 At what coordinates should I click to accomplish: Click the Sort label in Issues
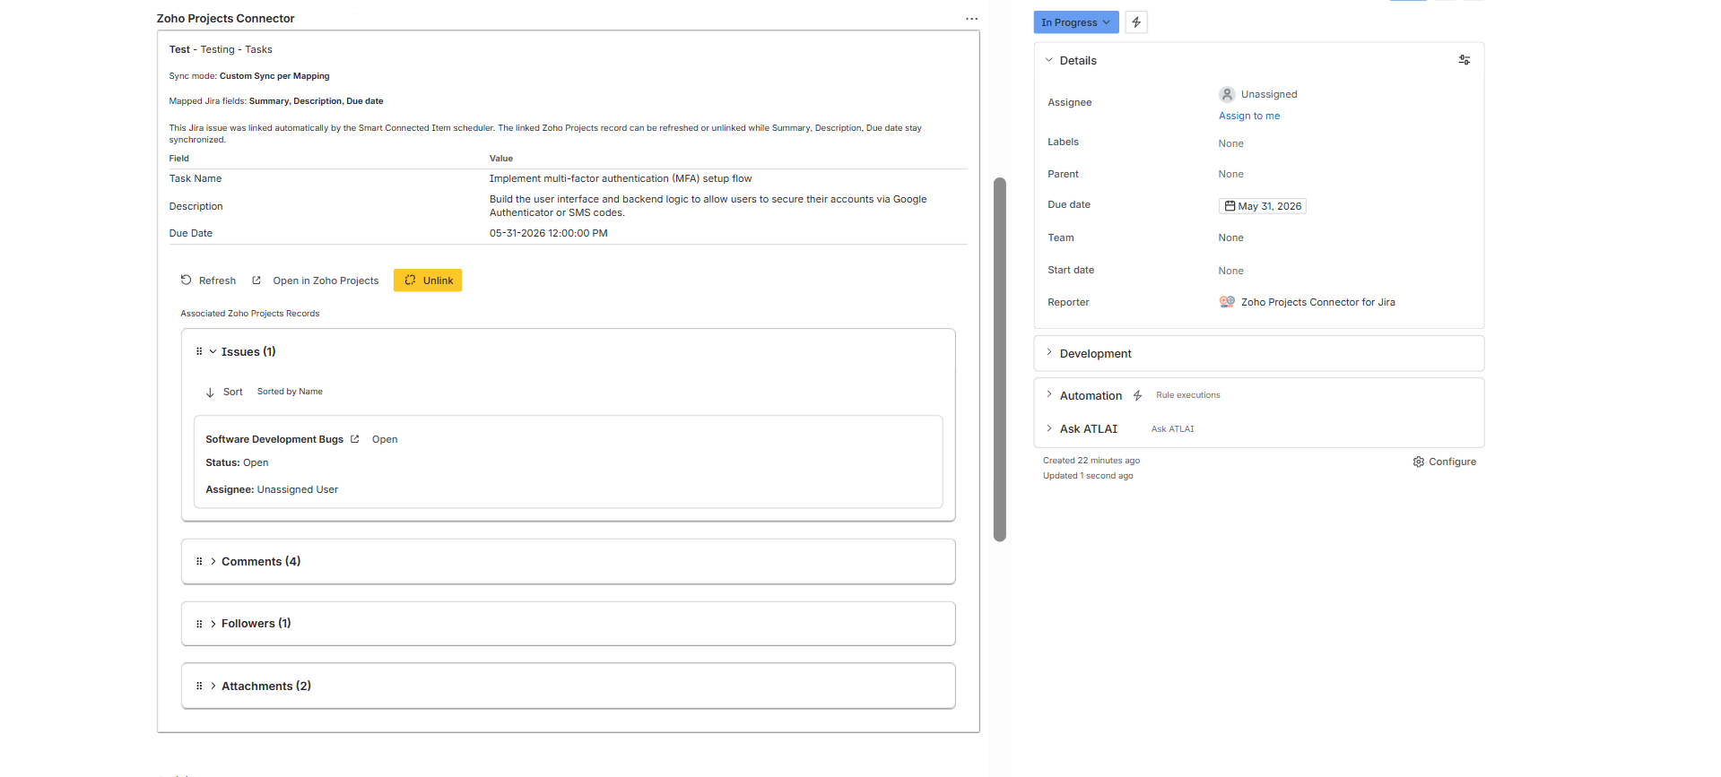coord(233,393)
